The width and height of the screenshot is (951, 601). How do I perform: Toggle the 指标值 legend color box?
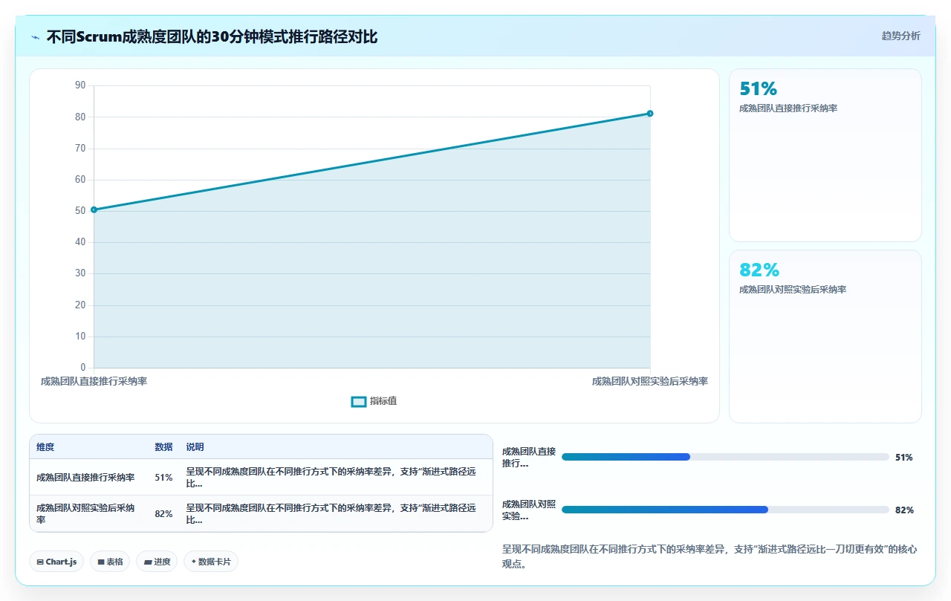[359, 401]
